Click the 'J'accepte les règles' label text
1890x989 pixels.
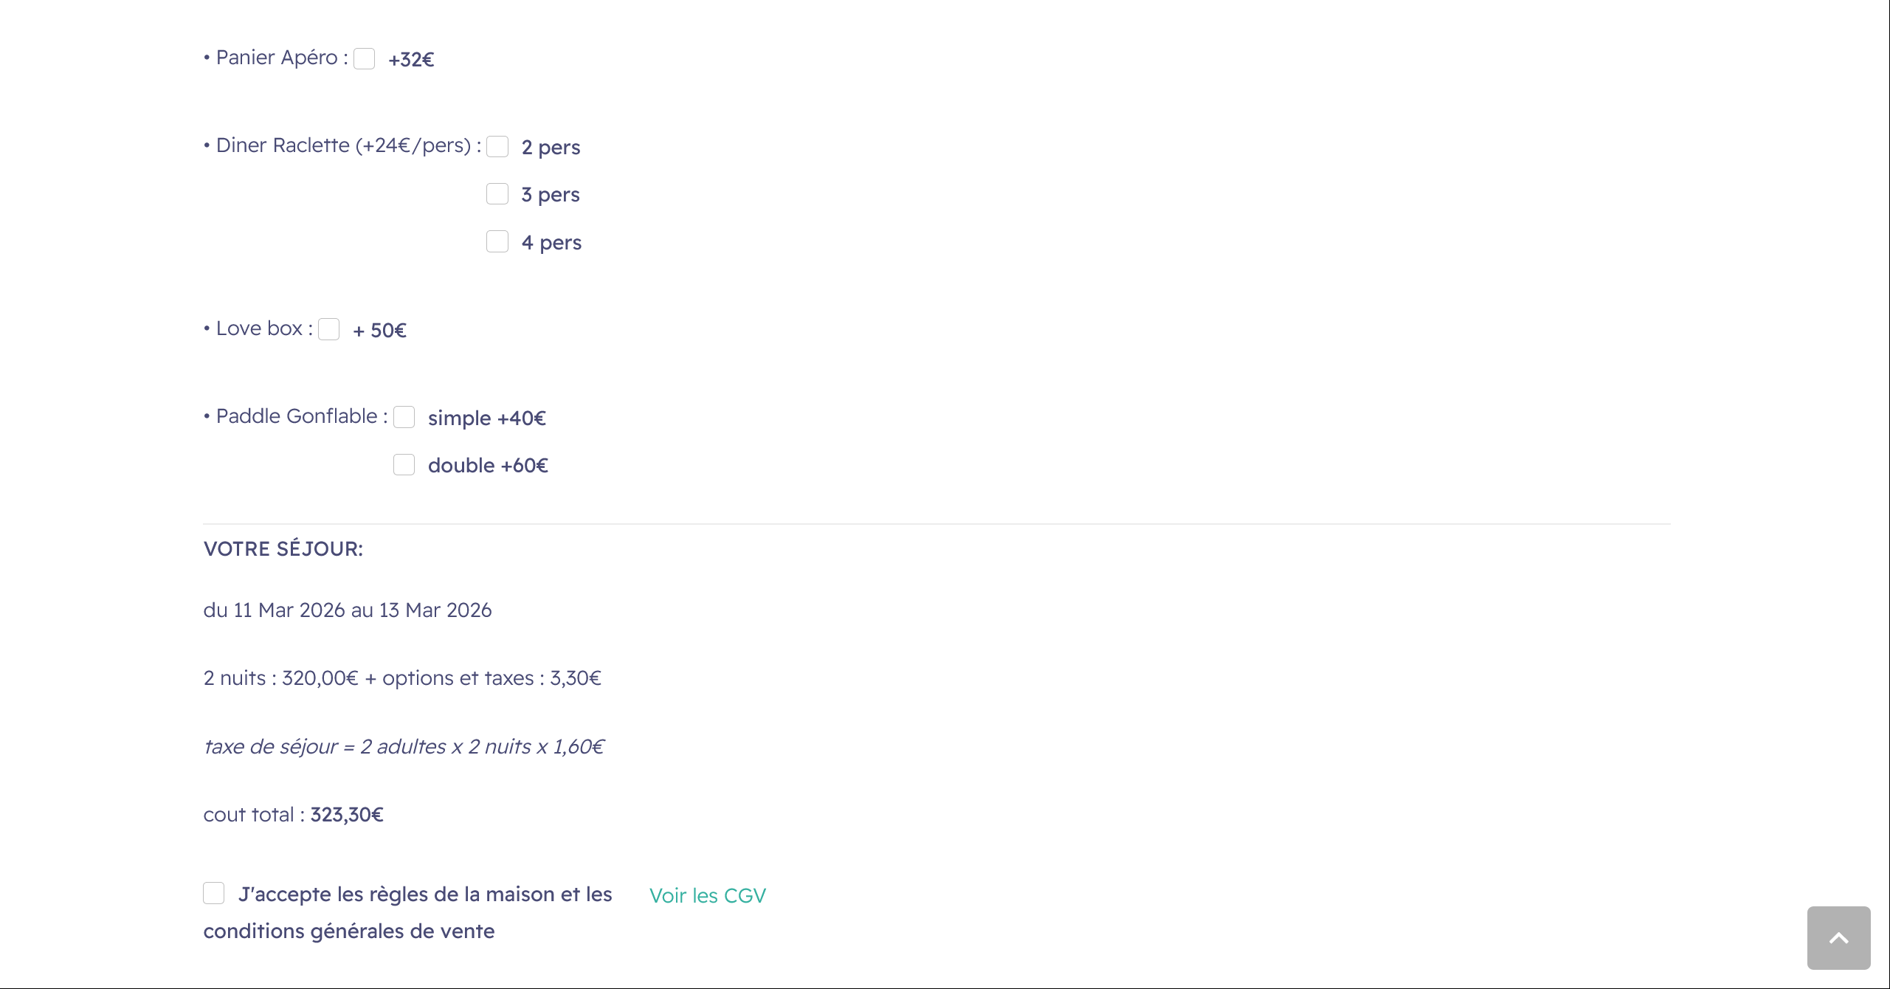[x=424, y=895]
